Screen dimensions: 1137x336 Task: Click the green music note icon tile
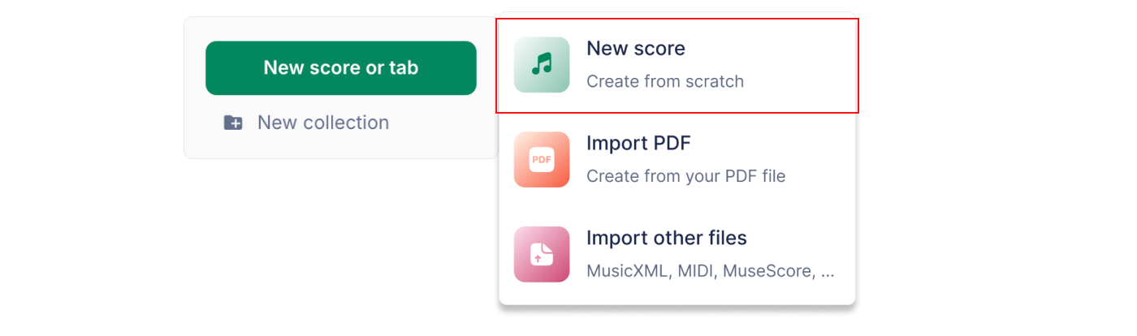542,65
